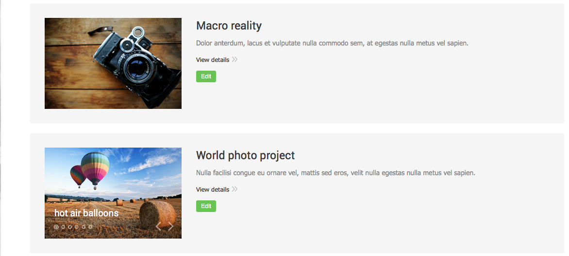Click the Macro reality heading
The height and width of the screenshot is (256, 569).
coord(229,26)
